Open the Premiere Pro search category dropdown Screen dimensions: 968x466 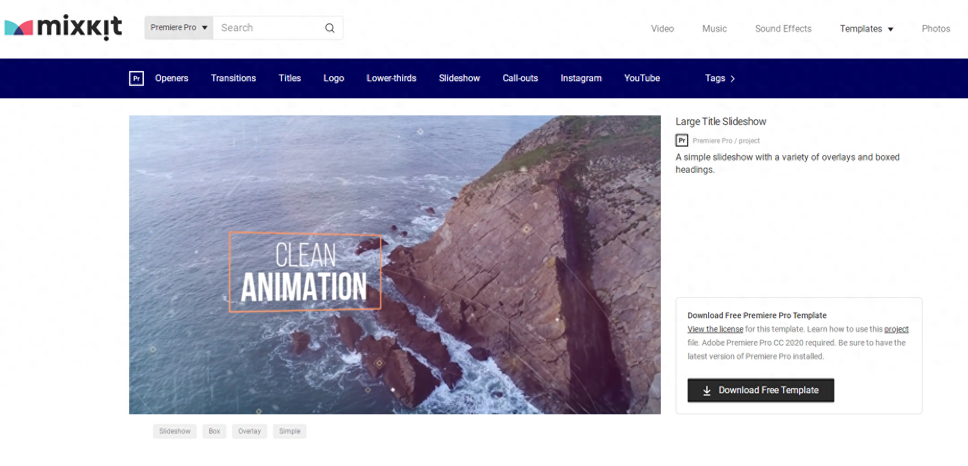179,28
